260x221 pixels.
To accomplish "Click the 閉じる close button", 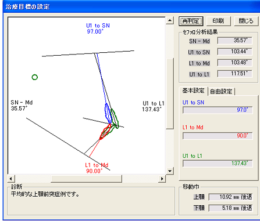I will click(246, 21).
